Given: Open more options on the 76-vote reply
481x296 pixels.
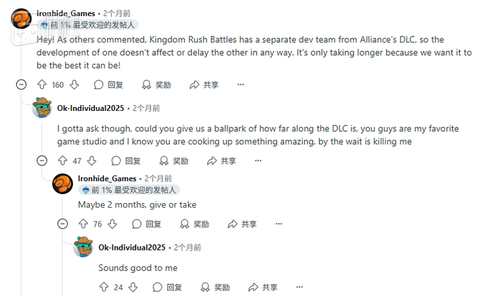Looking at the screenshot, I should point(279,224).
